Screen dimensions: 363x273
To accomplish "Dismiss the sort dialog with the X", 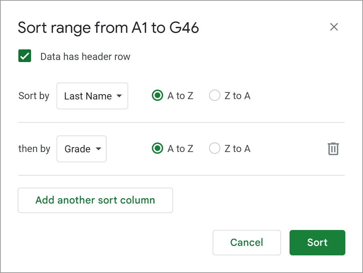I will [x=334, y=27].
